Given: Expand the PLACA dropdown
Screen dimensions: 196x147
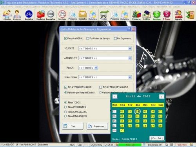Looking at the screenshot, I should (x=96, y=68).
